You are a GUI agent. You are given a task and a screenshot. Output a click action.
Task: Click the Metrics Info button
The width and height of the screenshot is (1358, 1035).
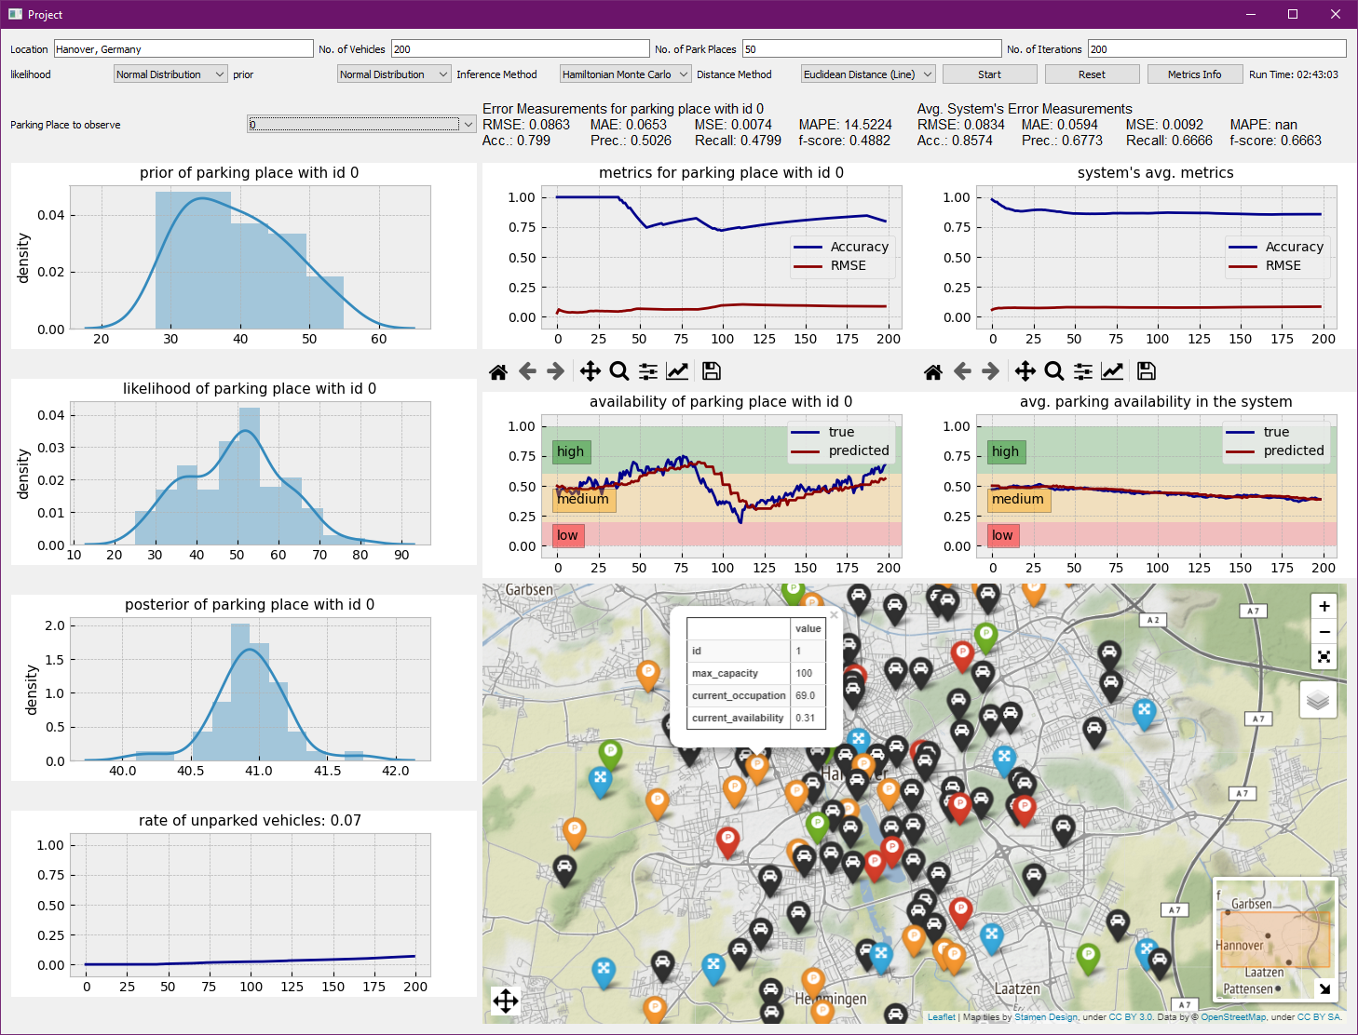1194,74
